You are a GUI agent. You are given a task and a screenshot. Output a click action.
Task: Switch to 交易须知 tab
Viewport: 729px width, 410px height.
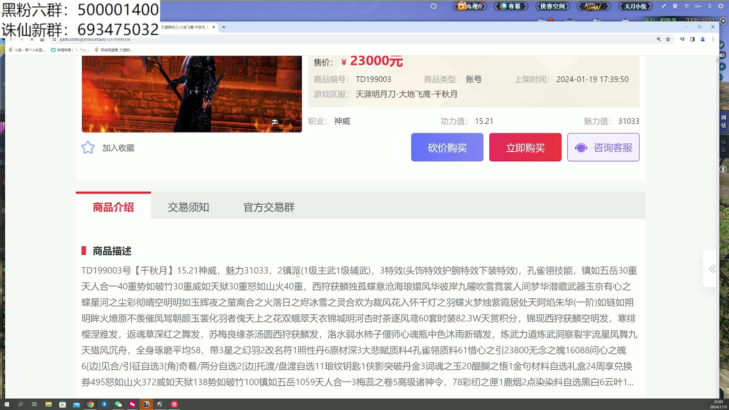coord(188,207)
